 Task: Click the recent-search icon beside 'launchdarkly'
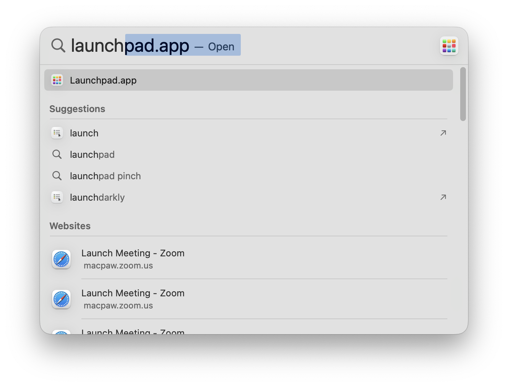(57, 197)
